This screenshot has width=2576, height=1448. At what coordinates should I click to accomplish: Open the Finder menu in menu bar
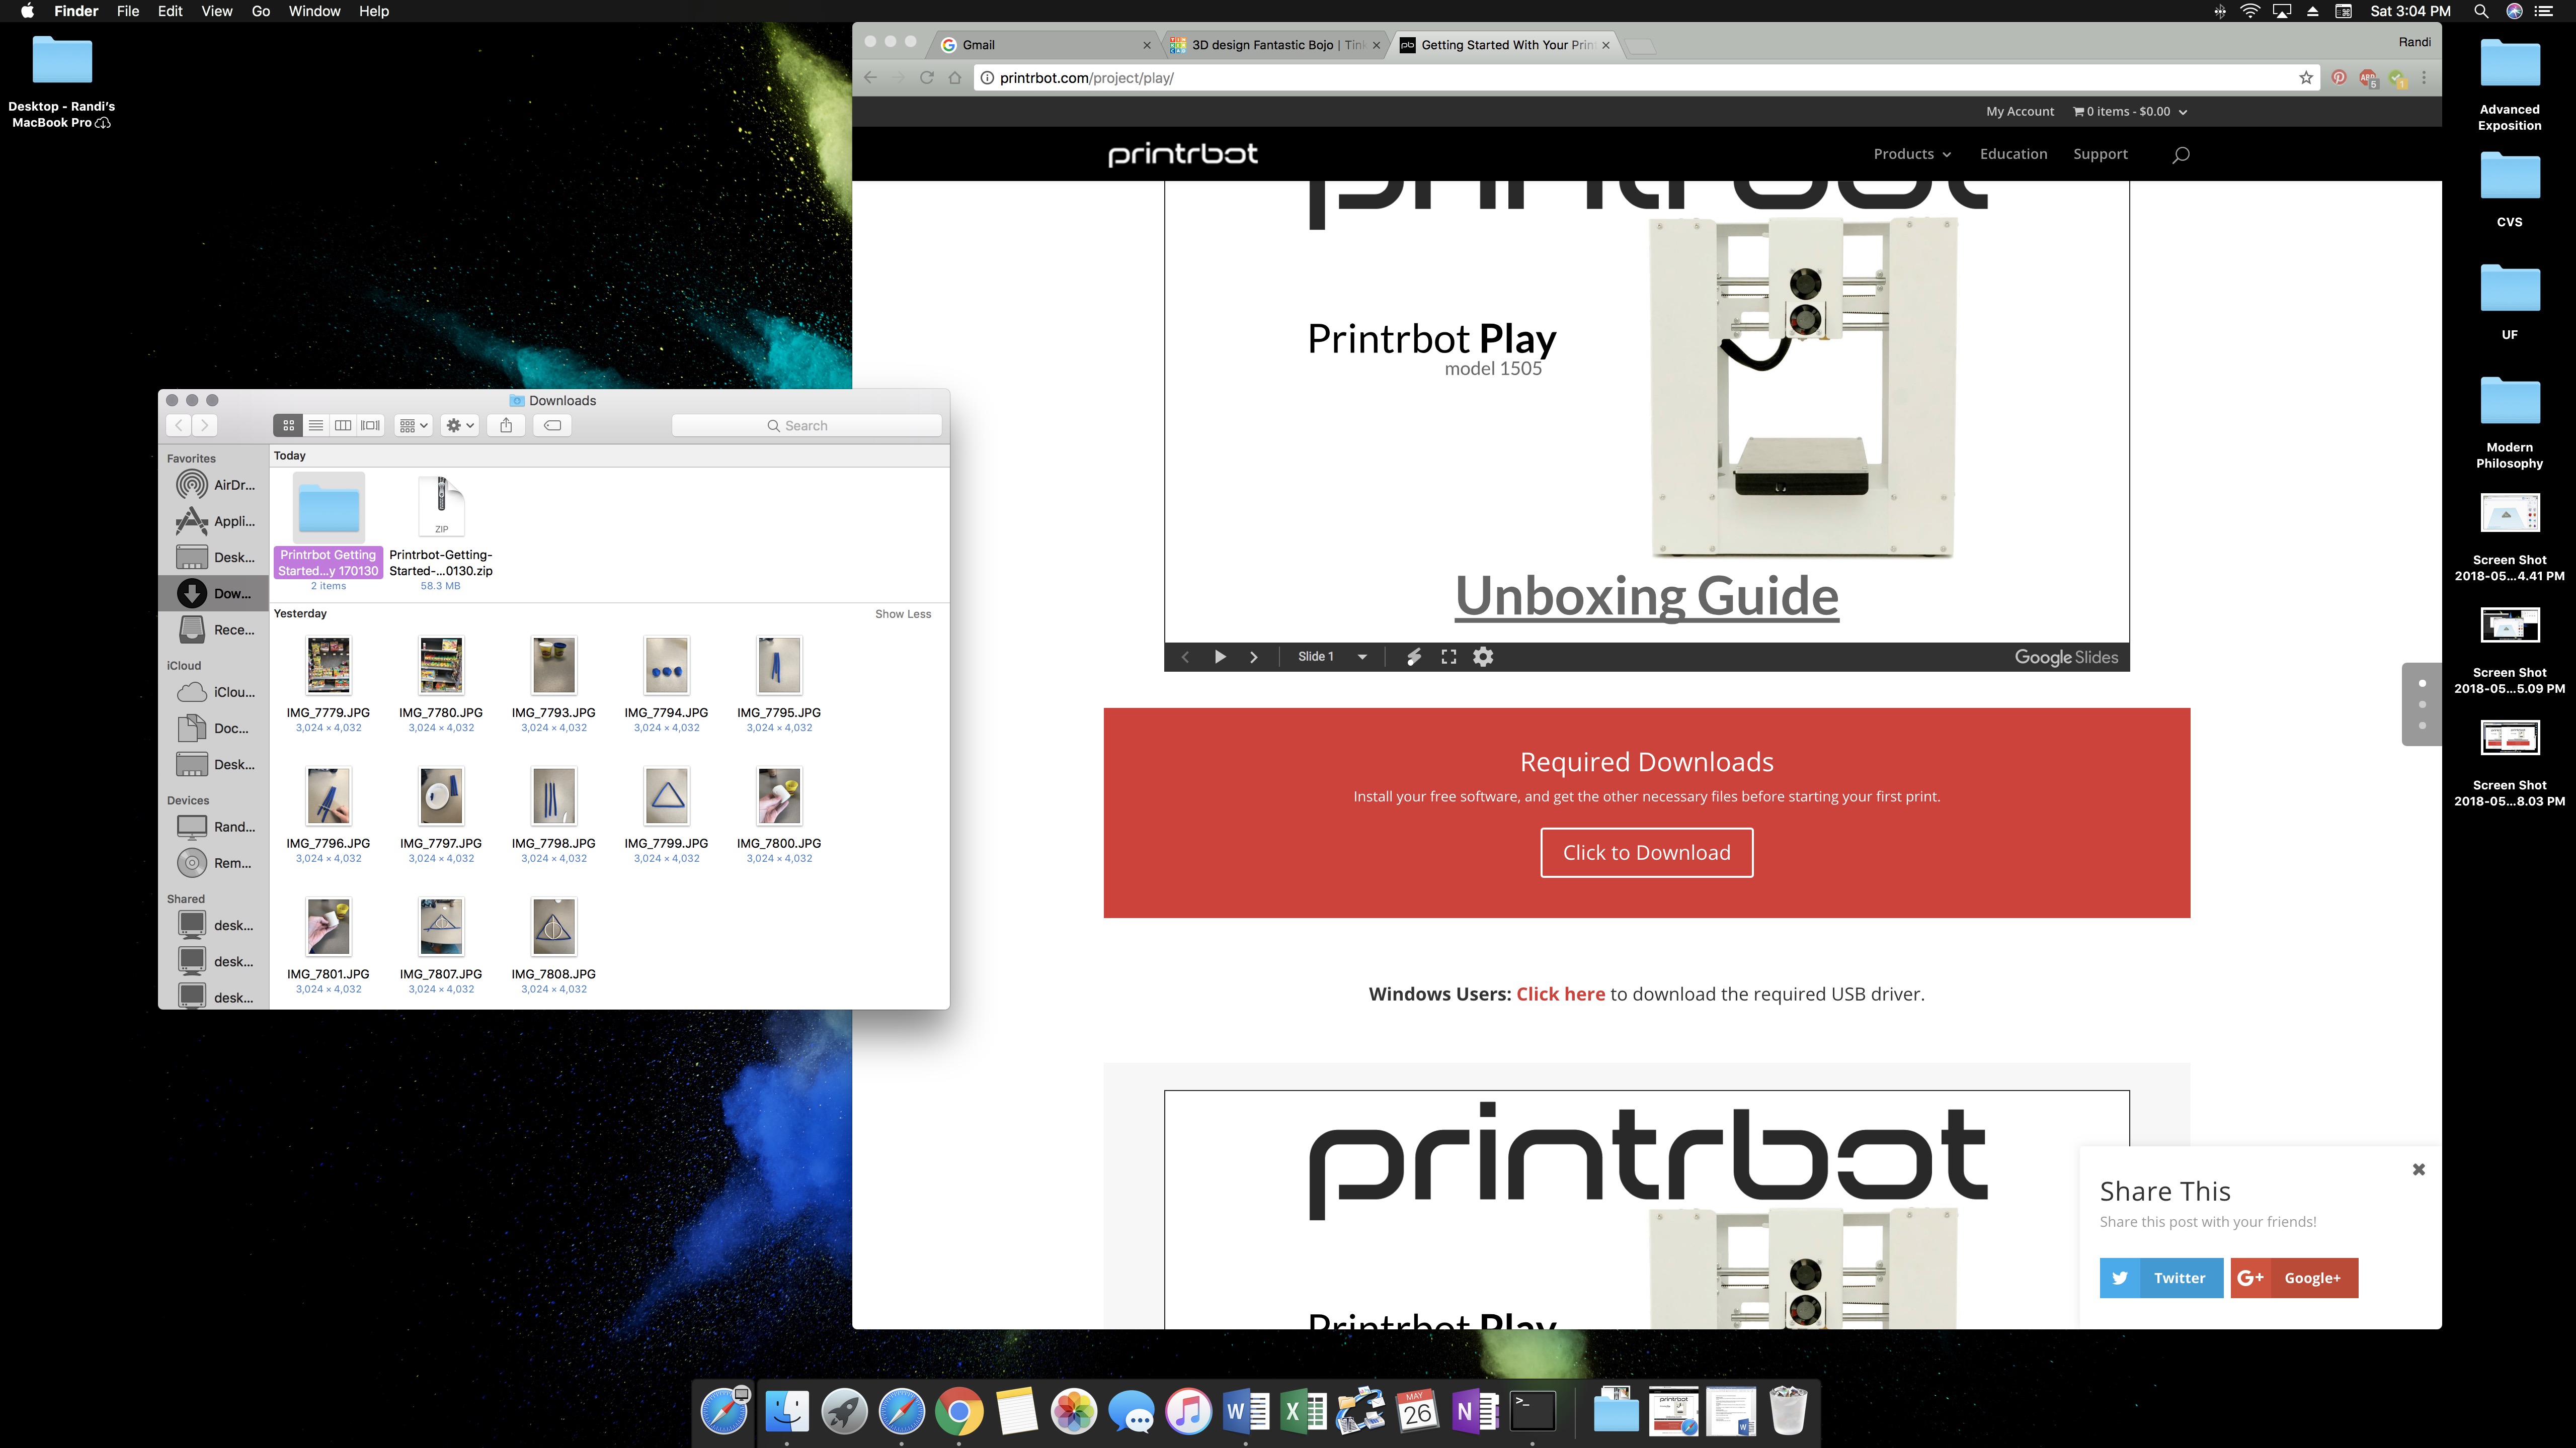76,11
